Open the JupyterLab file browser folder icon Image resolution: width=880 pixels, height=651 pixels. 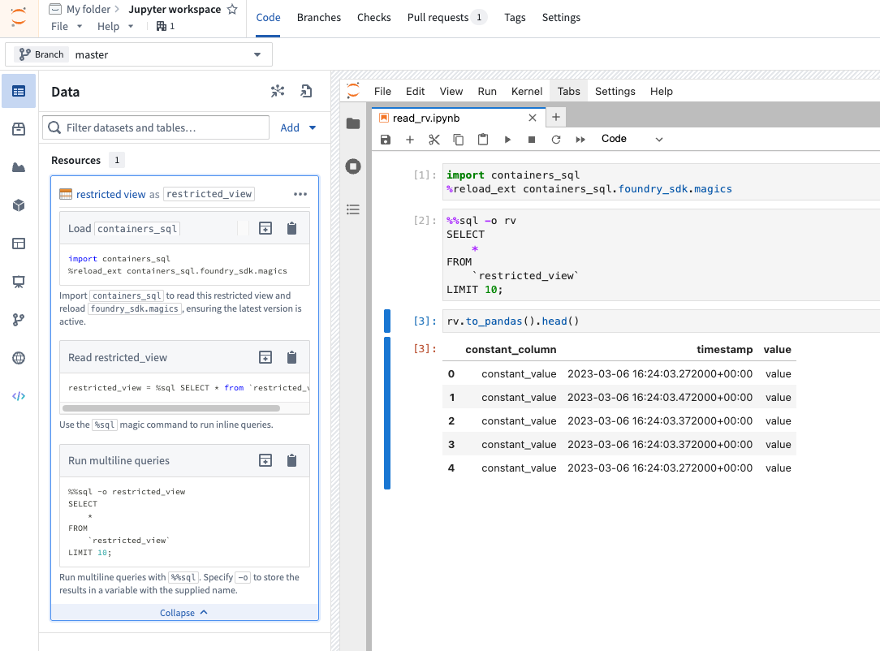pos(353,123)
